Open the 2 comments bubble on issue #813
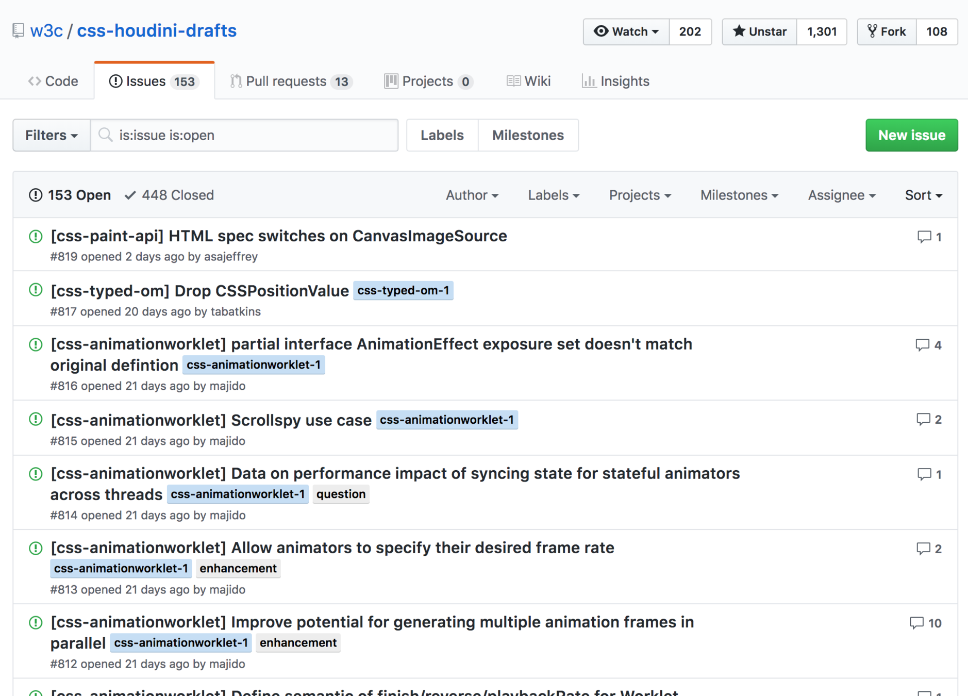This screenshot has width=968, height=696. point(929,549)
